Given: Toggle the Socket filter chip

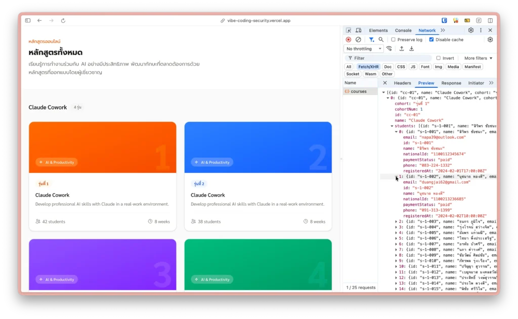Looking at the screenshot, I should click(x=353, y=74).
